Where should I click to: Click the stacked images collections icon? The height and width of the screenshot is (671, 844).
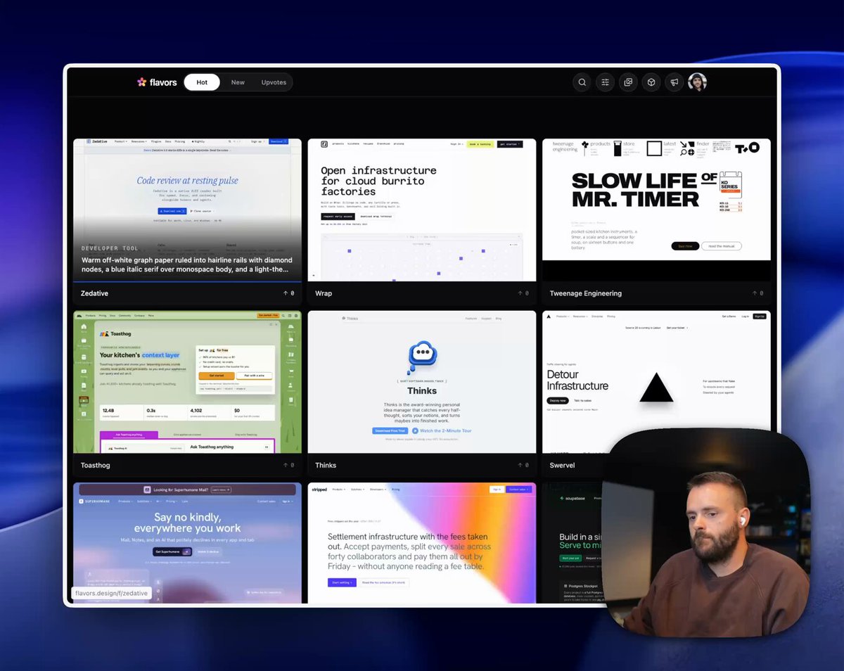(x=628, y=82)
